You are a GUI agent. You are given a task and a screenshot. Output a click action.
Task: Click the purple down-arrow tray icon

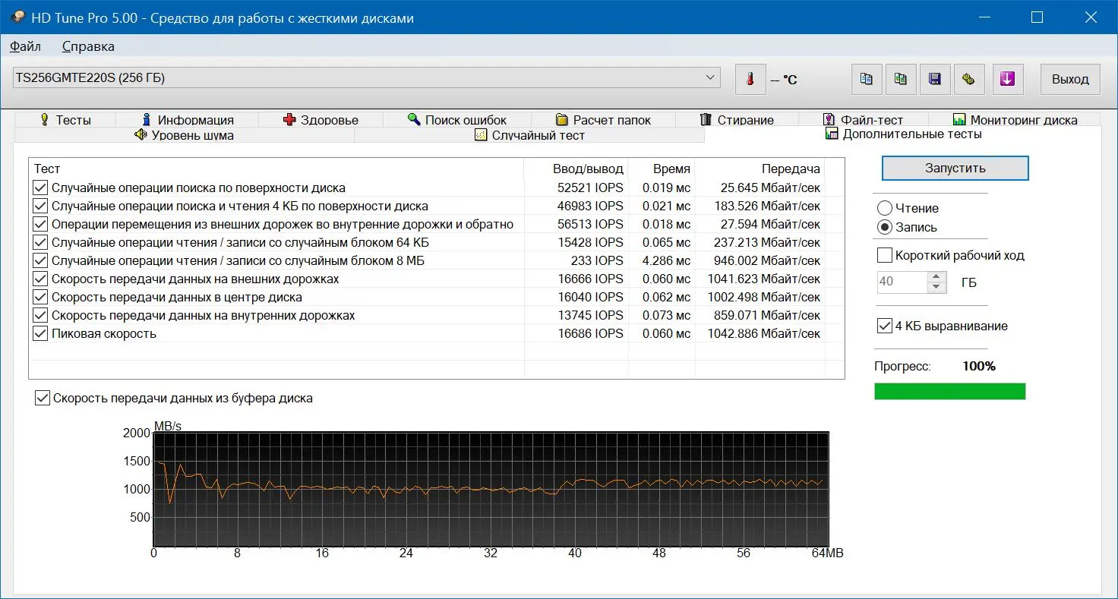tap(1007, 79)
